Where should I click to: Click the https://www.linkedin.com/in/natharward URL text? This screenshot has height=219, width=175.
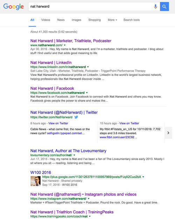(58, 67)
